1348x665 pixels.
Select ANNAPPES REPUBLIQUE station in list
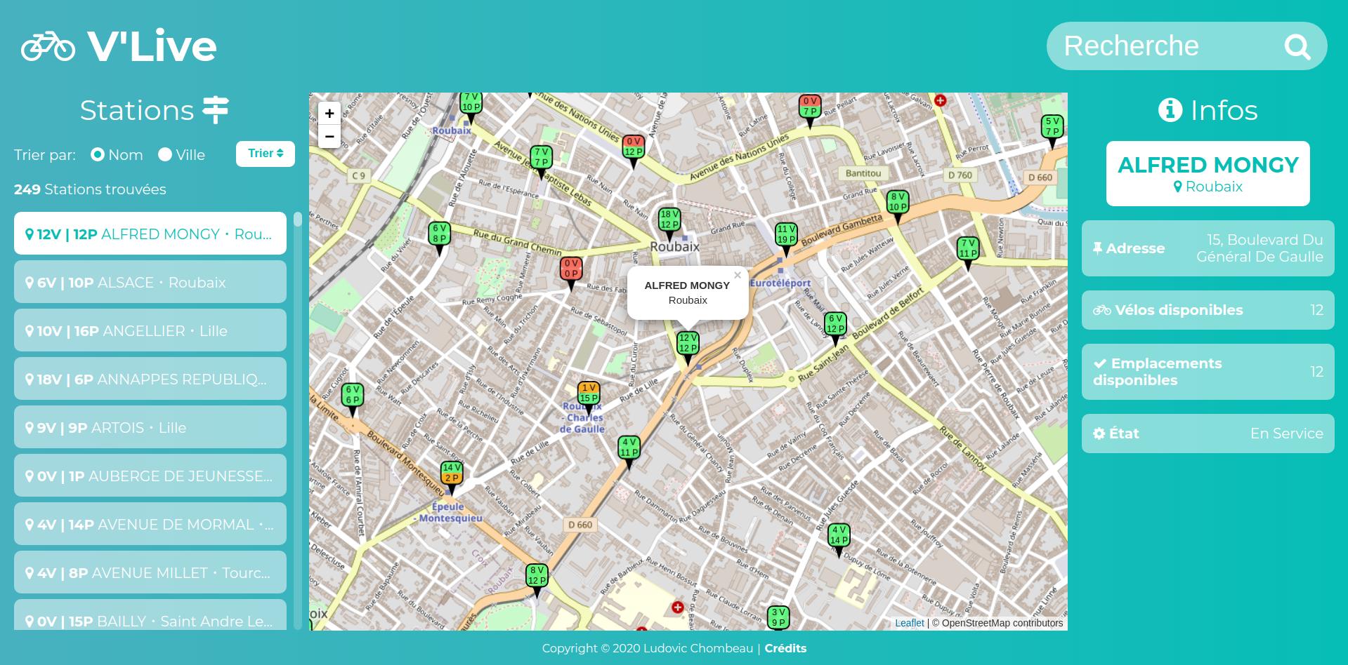click(150, 379)
